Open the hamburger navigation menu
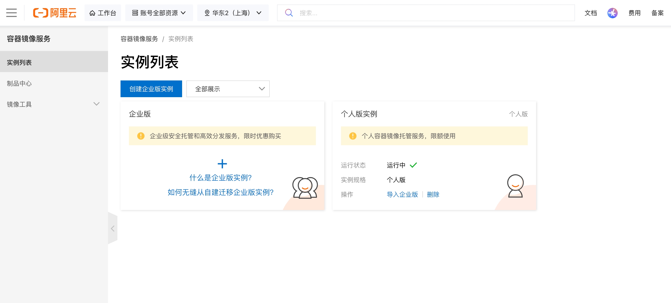671x303 pixels. coord(11,13)
